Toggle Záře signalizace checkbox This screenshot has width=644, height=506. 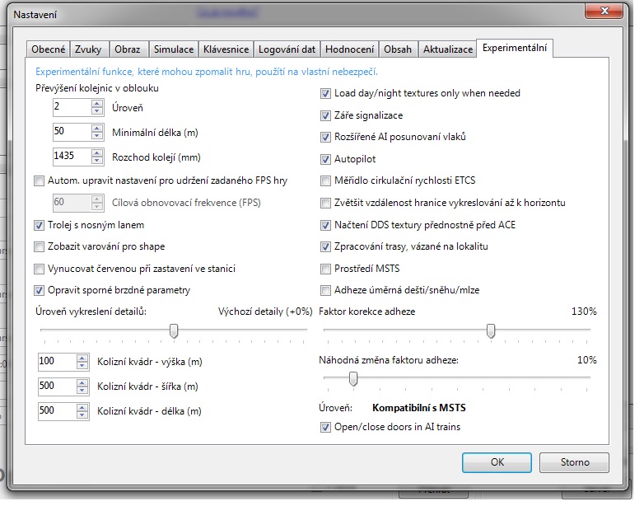(326, 115)
